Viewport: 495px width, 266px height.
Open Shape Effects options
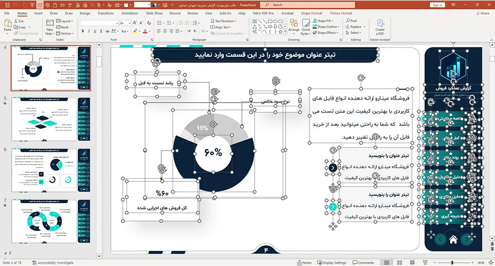325,33
